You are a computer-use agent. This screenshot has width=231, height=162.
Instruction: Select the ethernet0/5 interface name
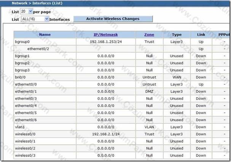(x=26, y=113)
